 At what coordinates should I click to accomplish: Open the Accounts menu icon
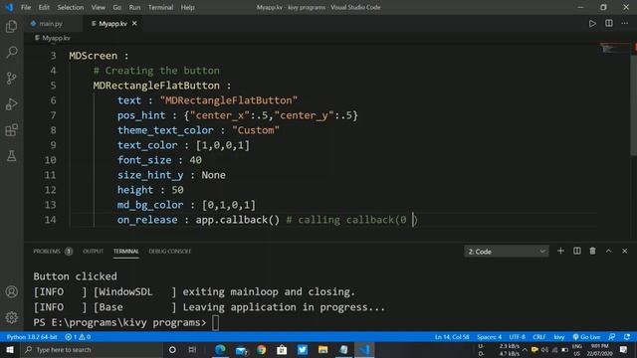(11, 291)
